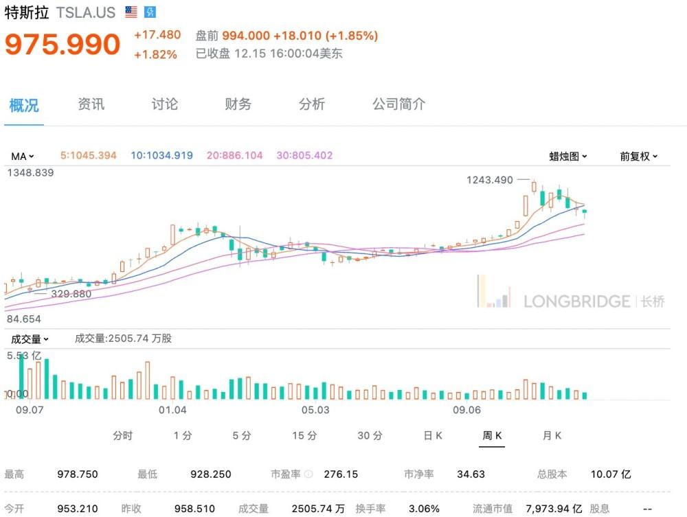Click the MA5 1045.394 orange legend

pos(89,155)
